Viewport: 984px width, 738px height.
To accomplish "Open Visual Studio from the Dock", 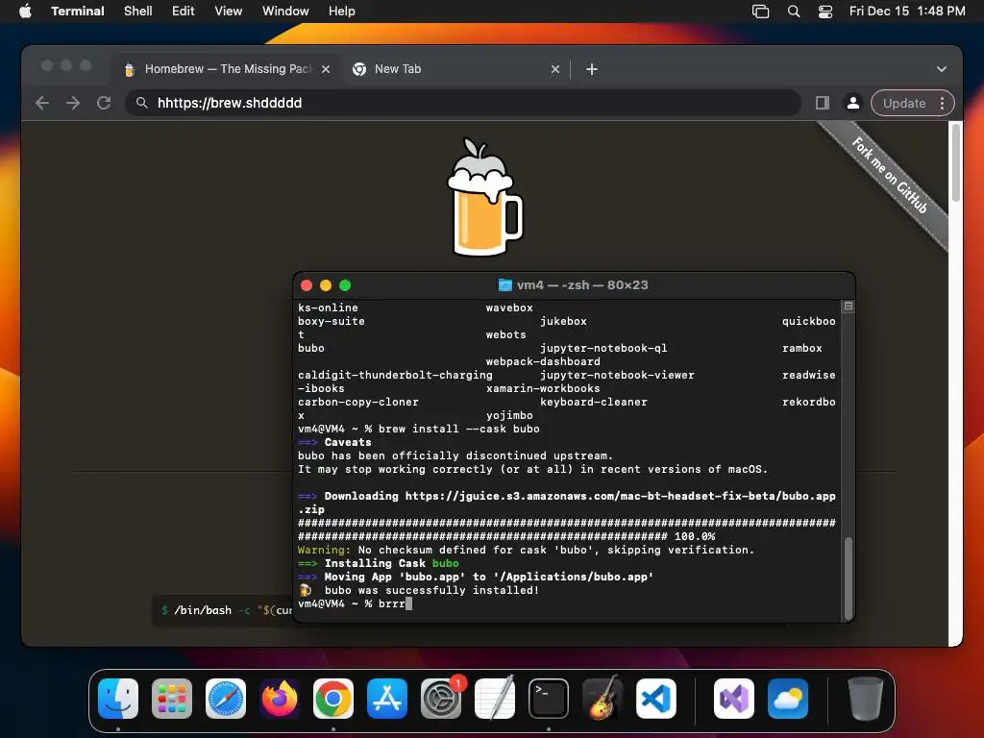I will click(x=734, y=699).
